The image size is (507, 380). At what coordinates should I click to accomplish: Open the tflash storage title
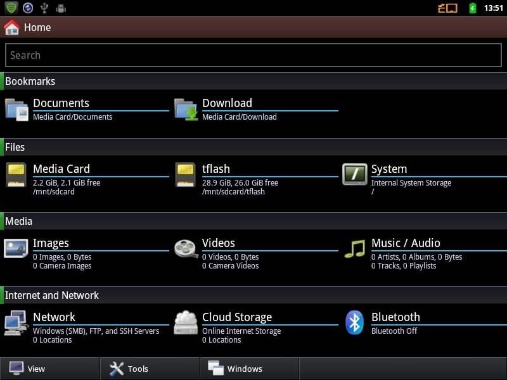216,169
